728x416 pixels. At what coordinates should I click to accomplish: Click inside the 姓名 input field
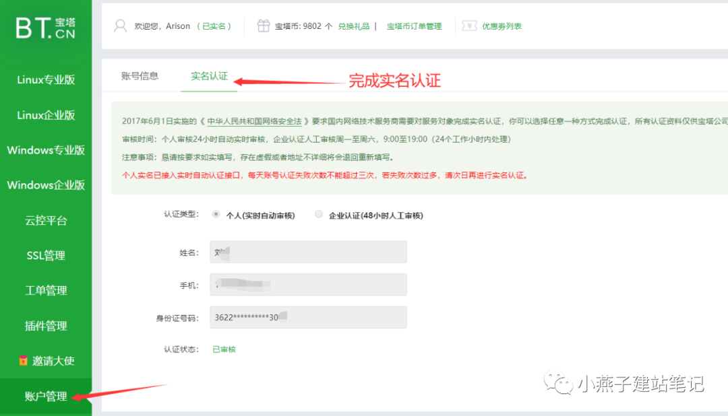(307, 252)
